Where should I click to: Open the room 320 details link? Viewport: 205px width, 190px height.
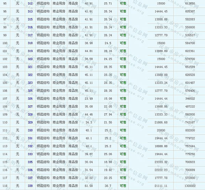click(x=30, y=59)
